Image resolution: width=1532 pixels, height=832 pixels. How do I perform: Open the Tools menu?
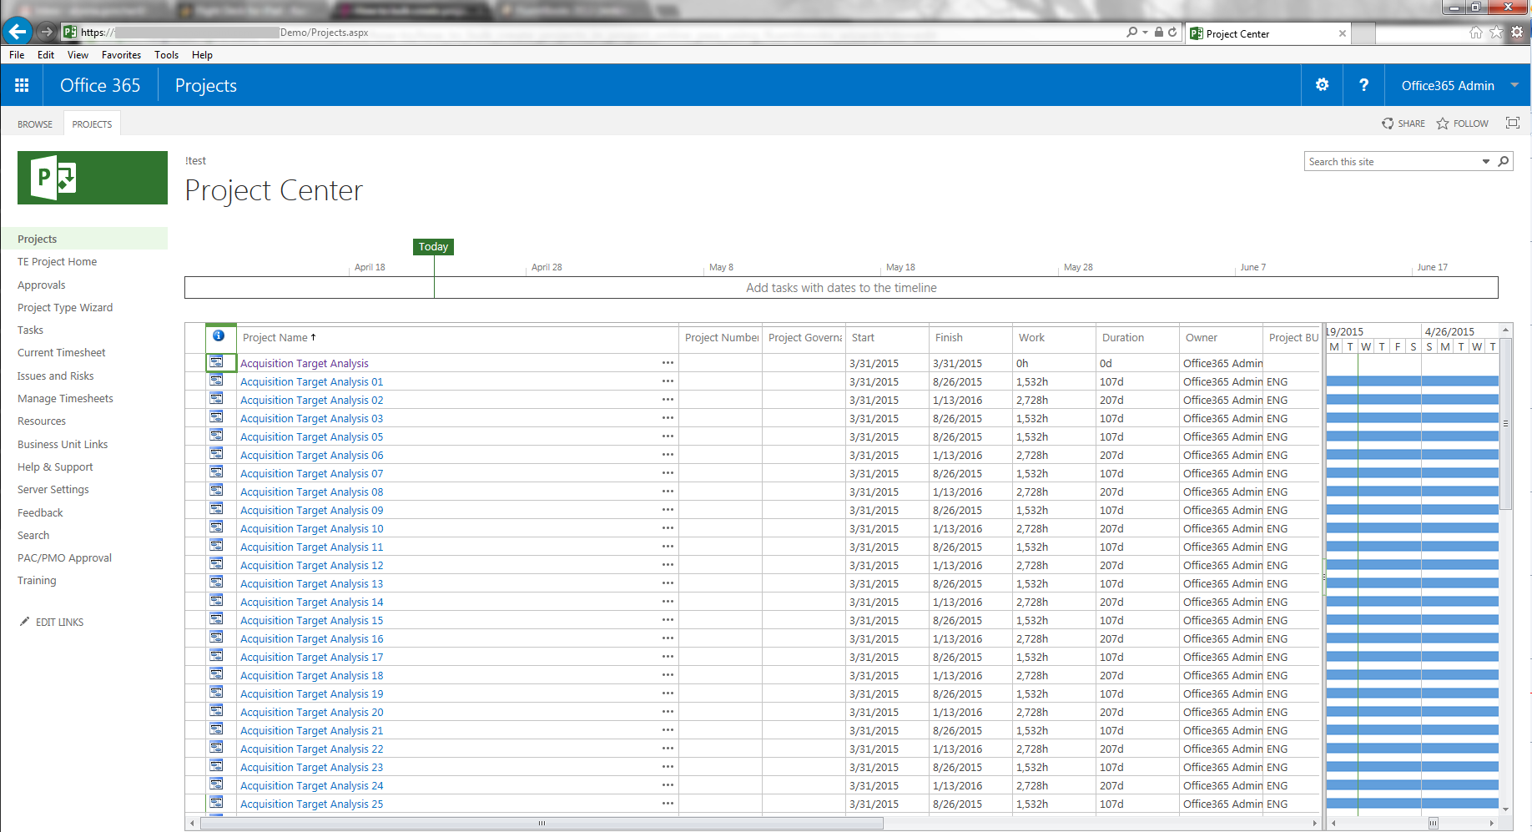tap(166, 55)
